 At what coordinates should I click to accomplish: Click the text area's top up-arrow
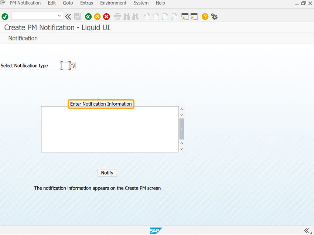pyautogui.click(x=182, y=109)
